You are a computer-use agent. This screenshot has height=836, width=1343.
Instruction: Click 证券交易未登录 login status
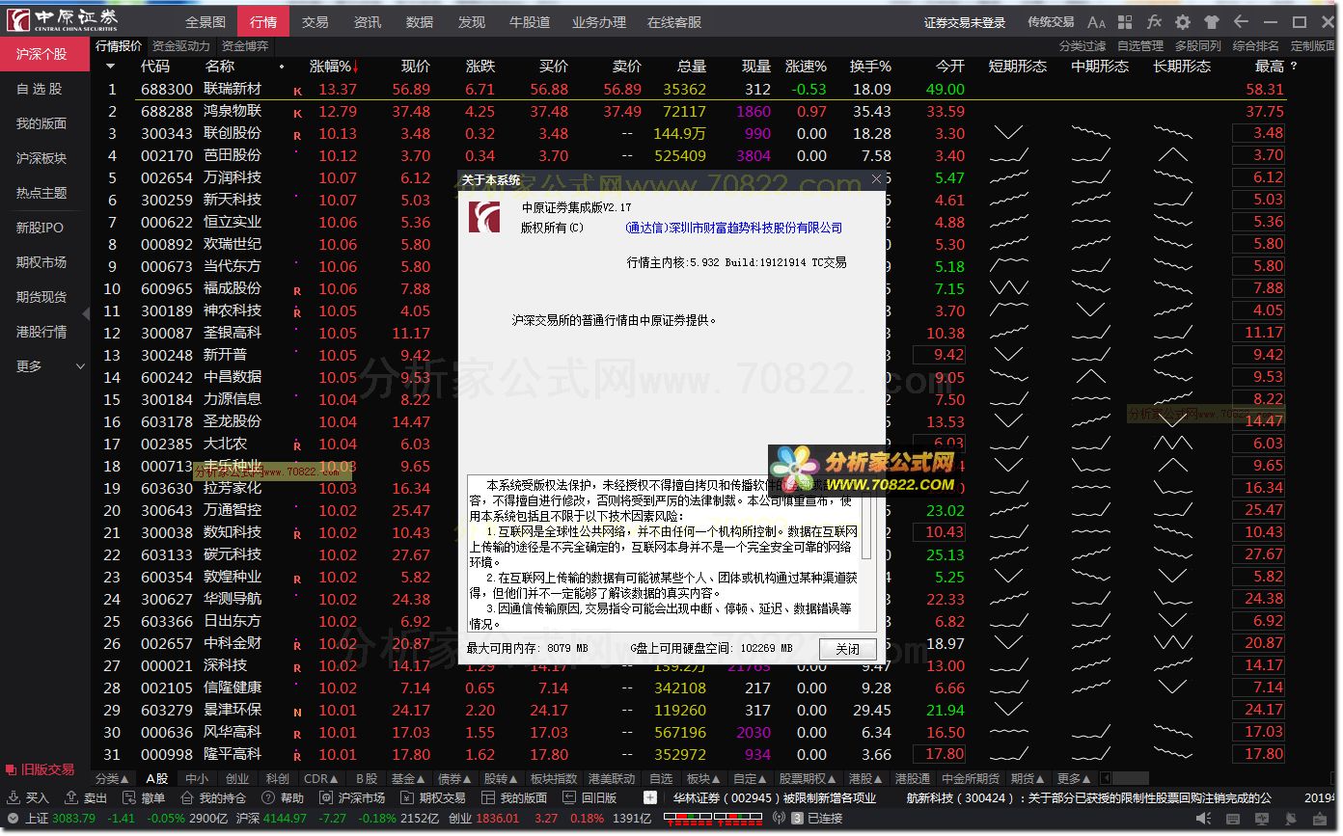[x=964, y=22]
